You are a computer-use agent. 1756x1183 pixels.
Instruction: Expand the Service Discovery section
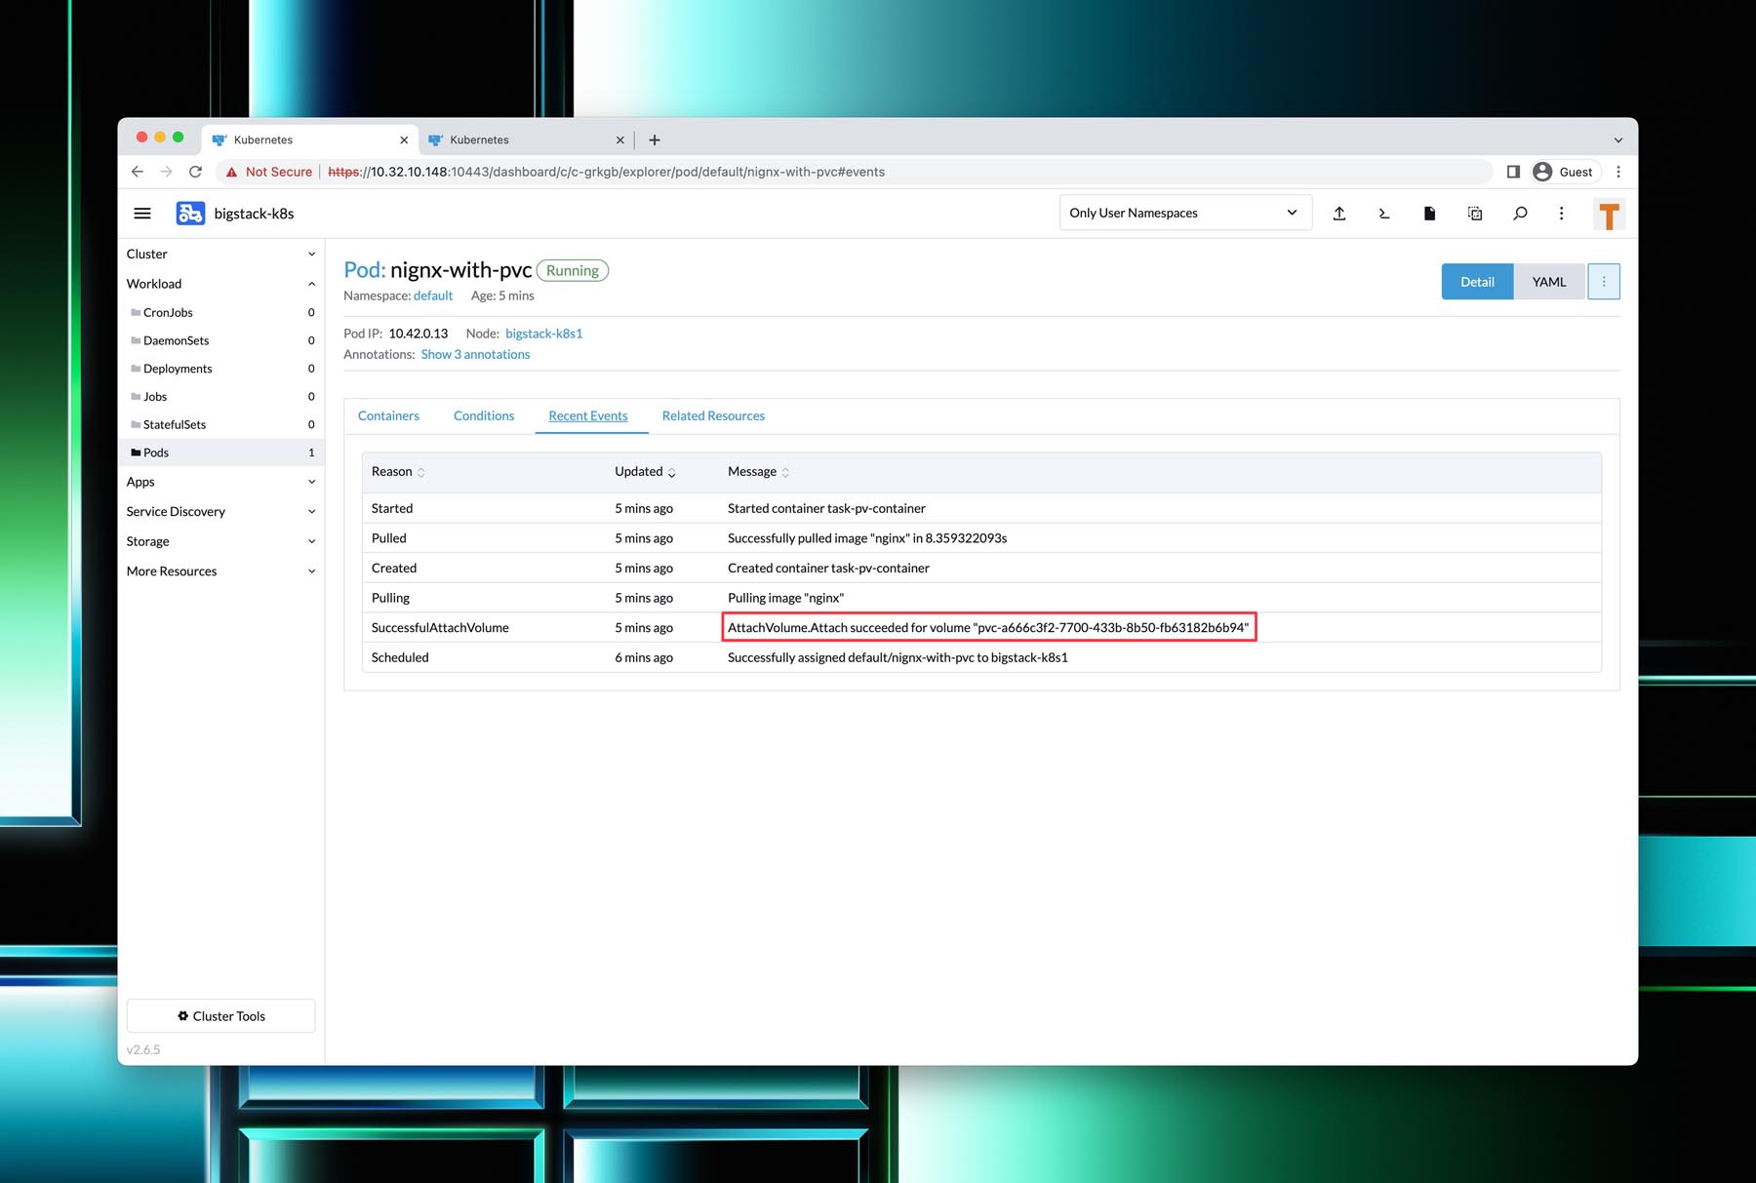tap(220, 512)
